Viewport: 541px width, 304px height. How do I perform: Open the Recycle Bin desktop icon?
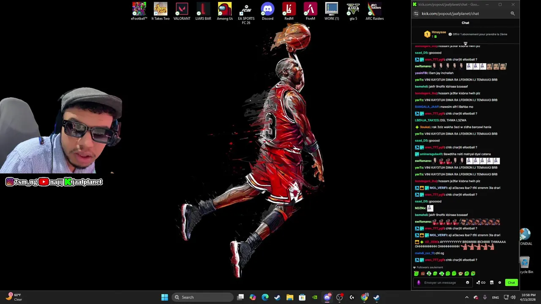[525, 265]
